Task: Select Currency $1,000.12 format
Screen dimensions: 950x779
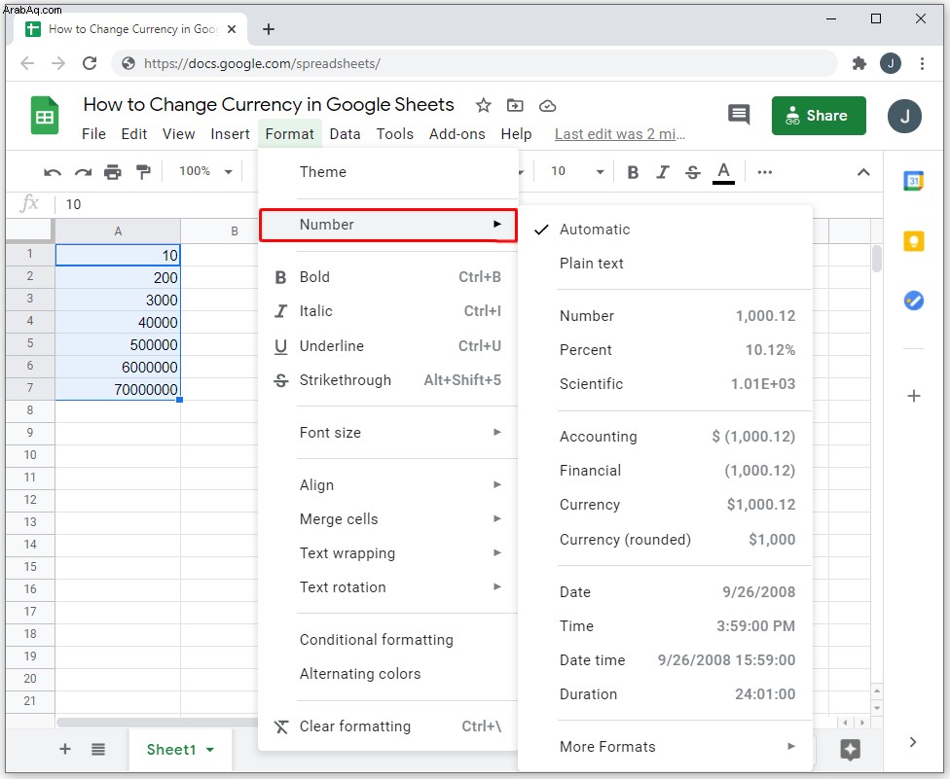Action: tap(665, 505)
